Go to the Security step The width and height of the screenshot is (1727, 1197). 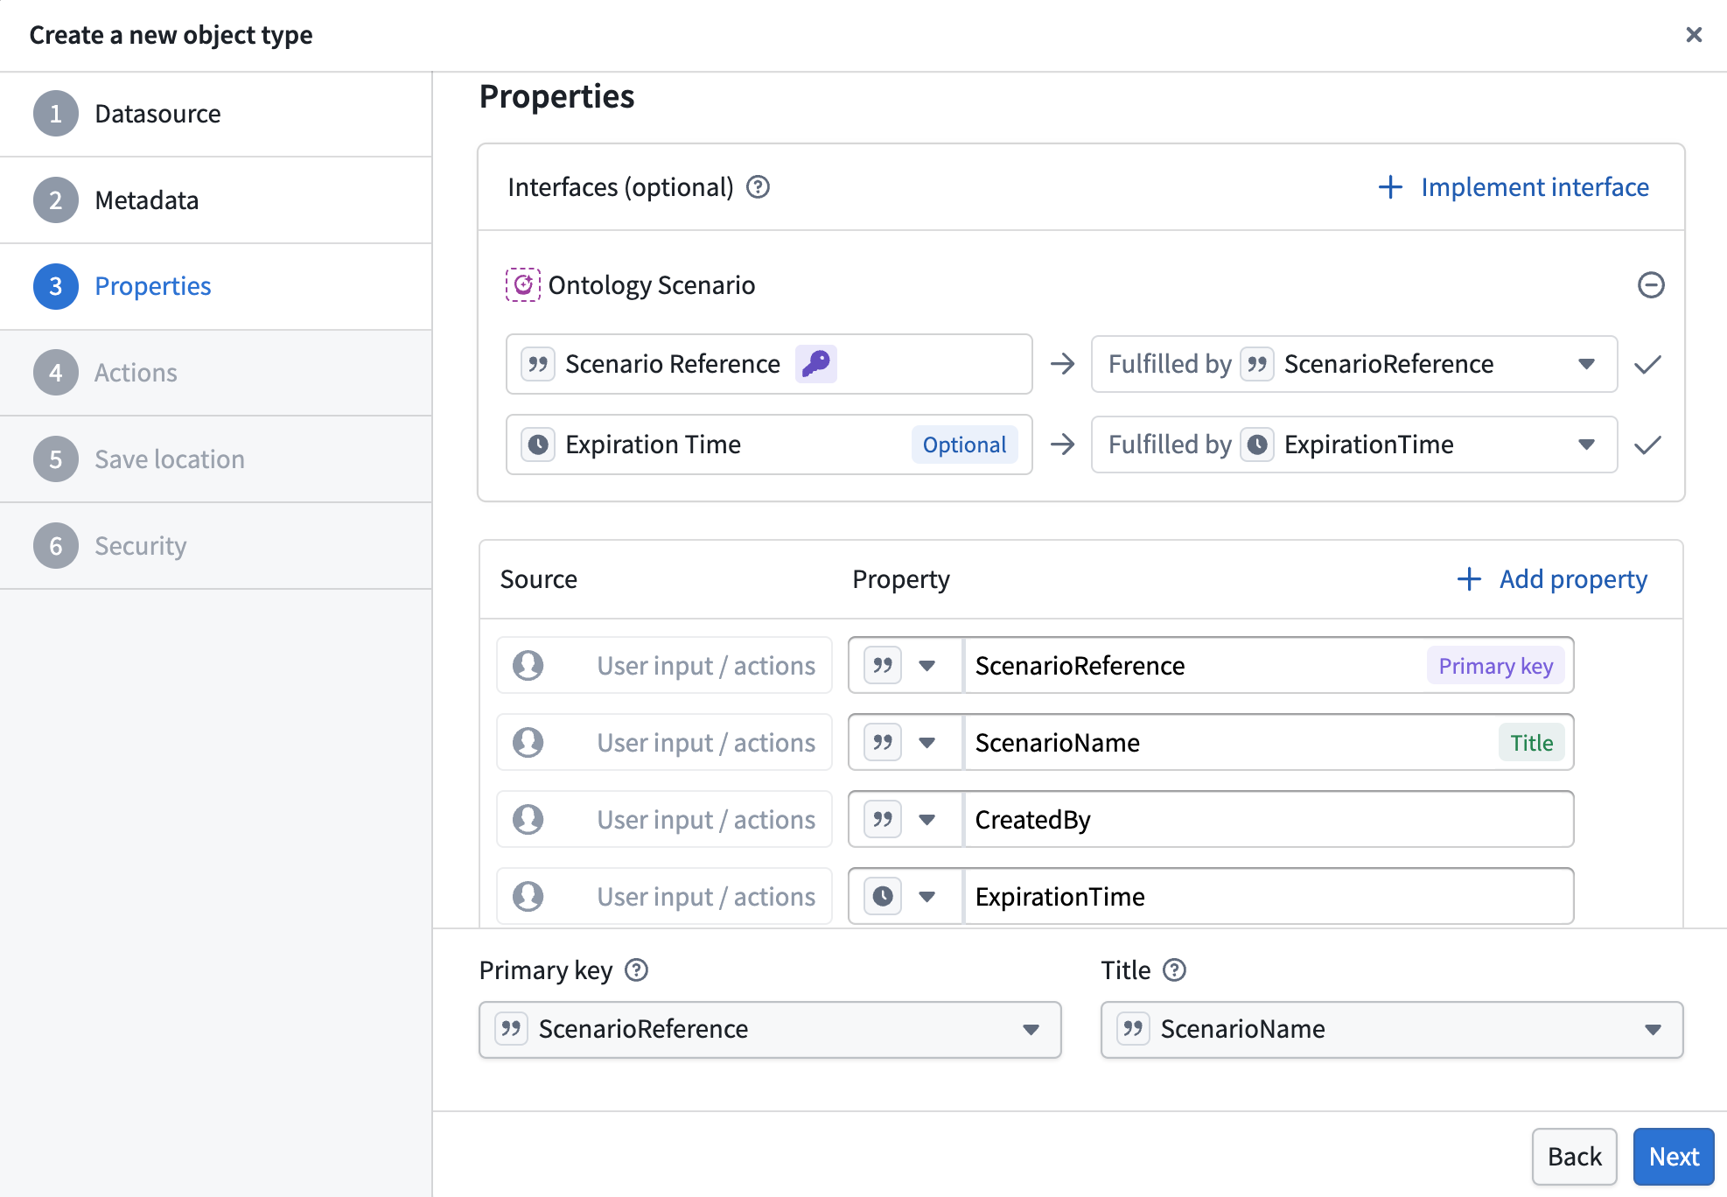(x=215, y=546)
